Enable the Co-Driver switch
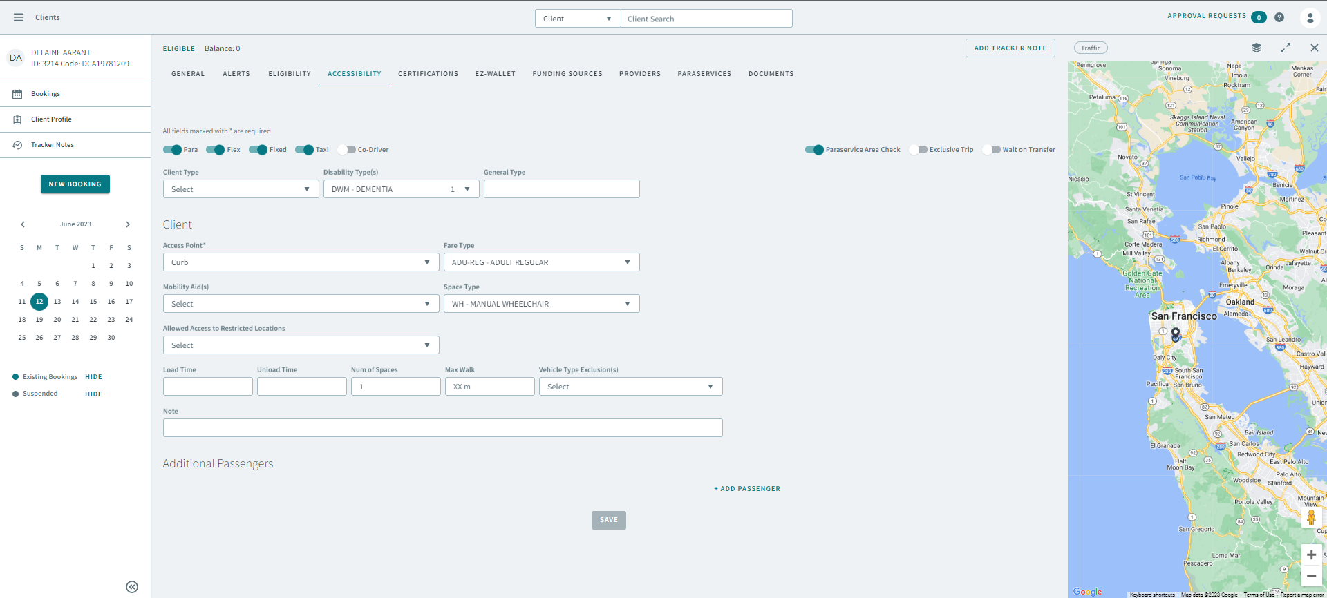This screenshot has width=1327, height=598. tap(346, 150)
